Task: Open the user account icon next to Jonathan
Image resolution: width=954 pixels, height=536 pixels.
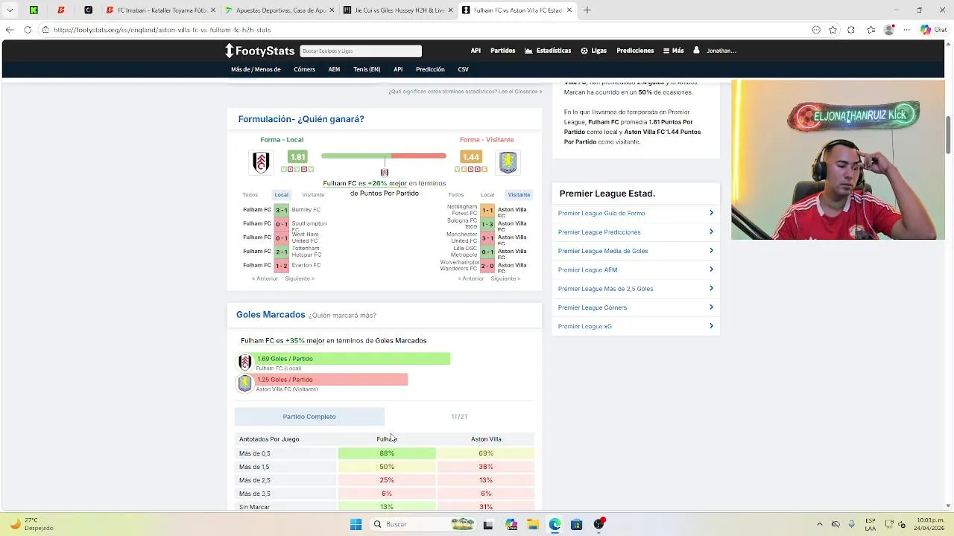Action: (x=696, y=51)
